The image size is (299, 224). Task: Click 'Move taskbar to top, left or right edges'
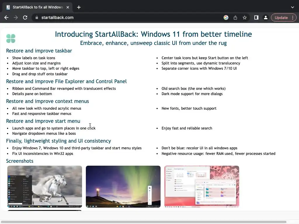pyautogui.click(x=46, y=68)
